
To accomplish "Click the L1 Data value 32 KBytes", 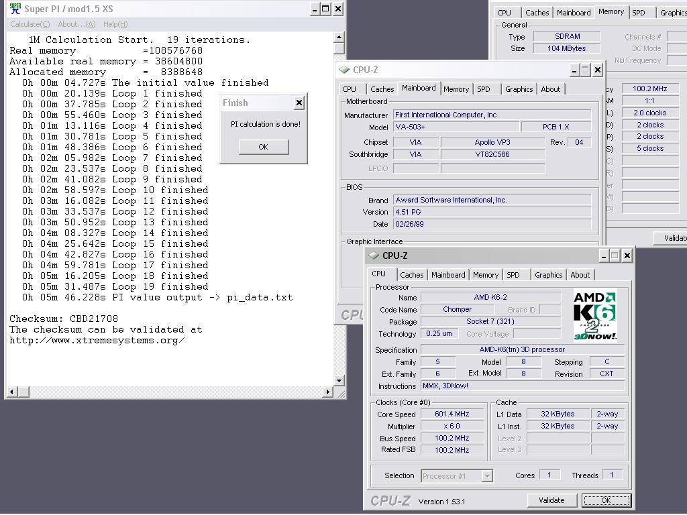I will pyautogui.click(x=558, y=414).
